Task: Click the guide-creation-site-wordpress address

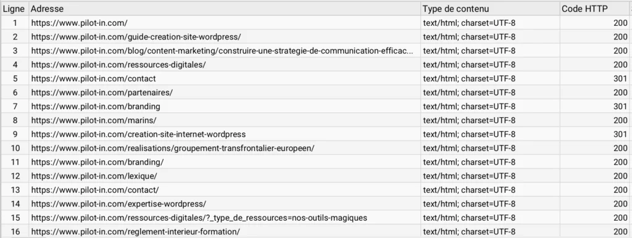Action: click(136, 37)
